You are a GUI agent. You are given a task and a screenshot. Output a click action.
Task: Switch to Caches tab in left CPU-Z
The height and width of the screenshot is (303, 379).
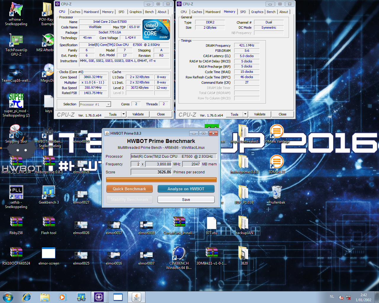click(x=75, y=12)
